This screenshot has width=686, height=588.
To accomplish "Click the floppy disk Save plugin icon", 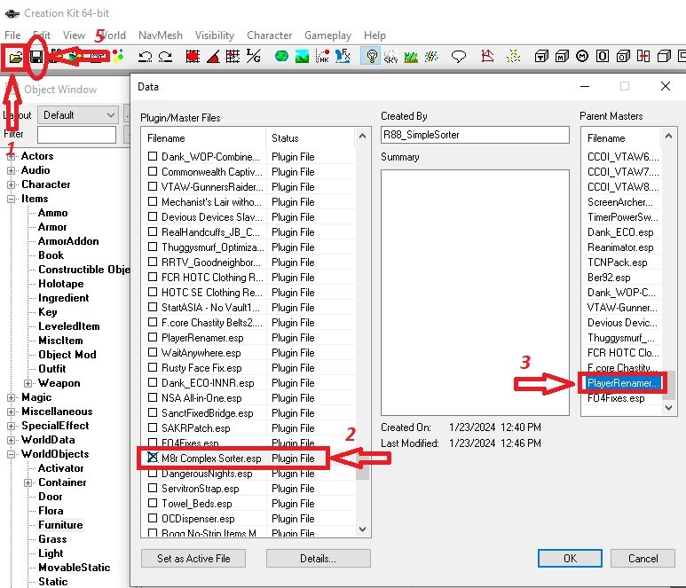I will point(36,57).
